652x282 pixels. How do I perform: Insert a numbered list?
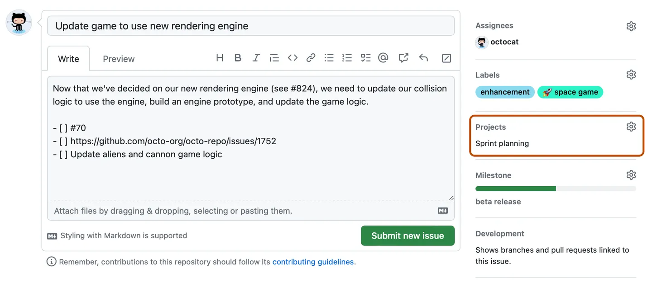347,58
